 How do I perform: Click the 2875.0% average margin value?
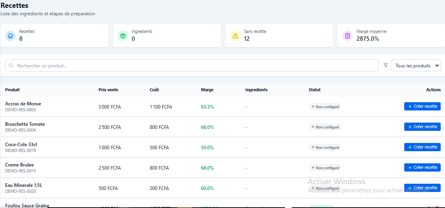click(x=368, y=39)
